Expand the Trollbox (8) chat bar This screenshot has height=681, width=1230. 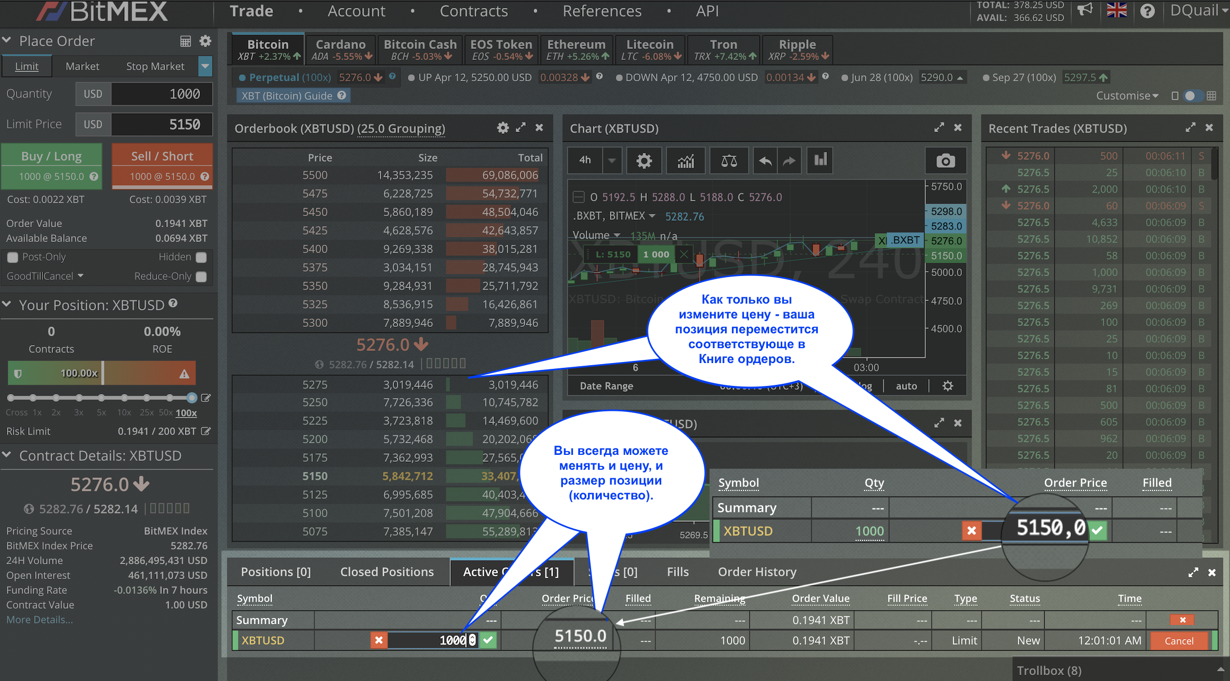(x=1121, y=670)
